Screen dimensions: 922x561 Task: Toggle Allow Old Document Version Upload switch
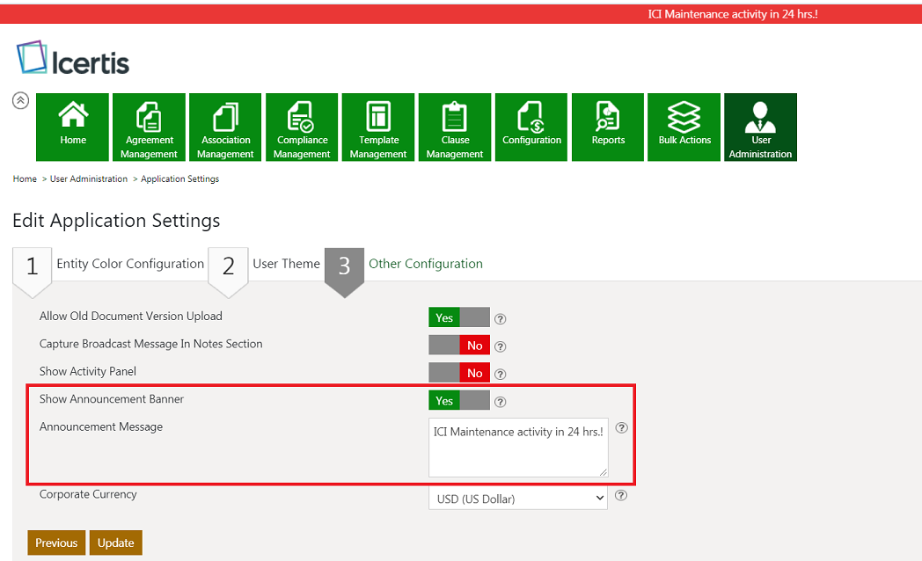458,317
